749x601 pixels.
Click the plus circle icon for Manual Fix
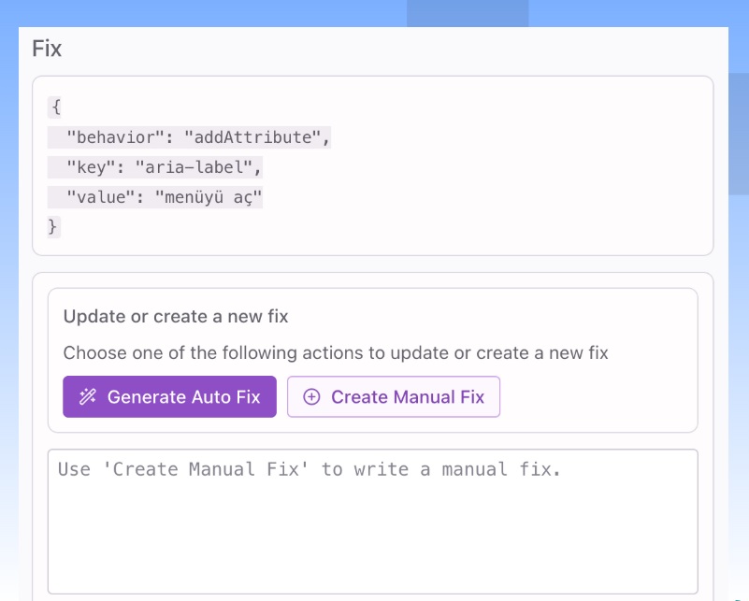(312, 397)
